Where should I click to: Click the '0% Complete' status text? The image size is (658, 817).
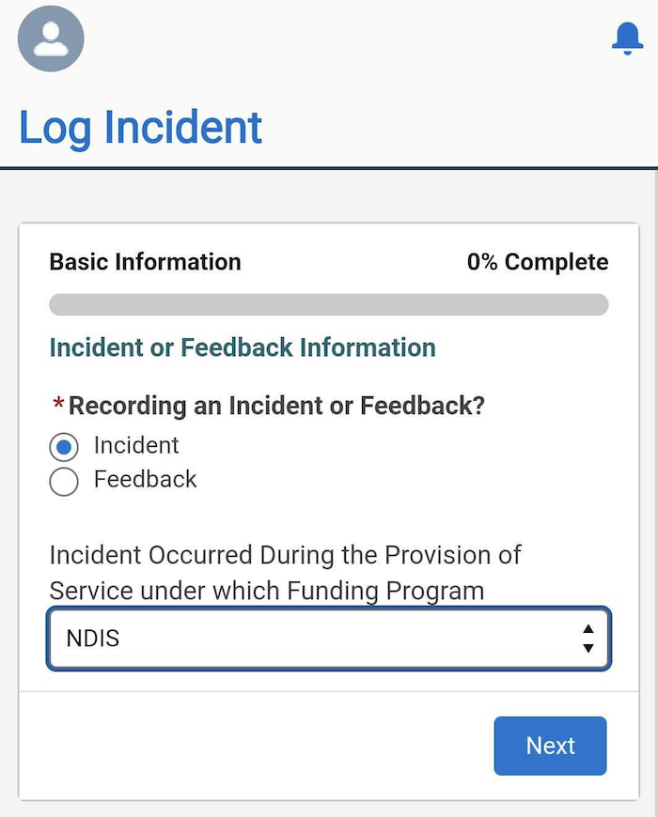(x=538, y=262)
